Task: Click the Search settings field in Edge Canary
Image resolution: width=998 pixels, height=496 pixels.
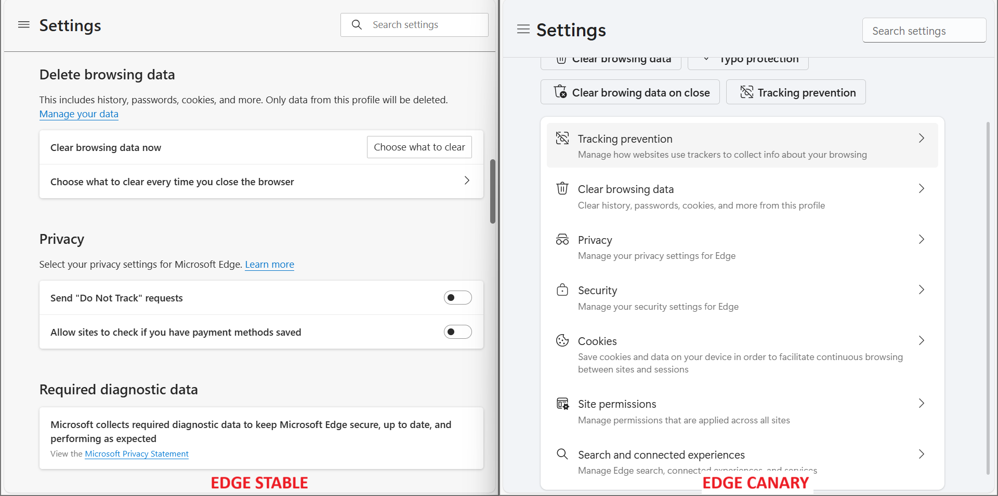Action: [x=924, y=30]
